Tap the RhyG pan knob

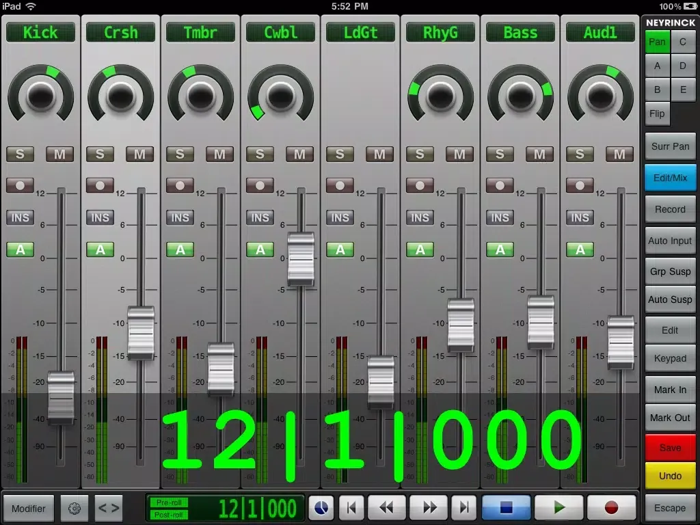pyautogui.click(x=440, y=95)
